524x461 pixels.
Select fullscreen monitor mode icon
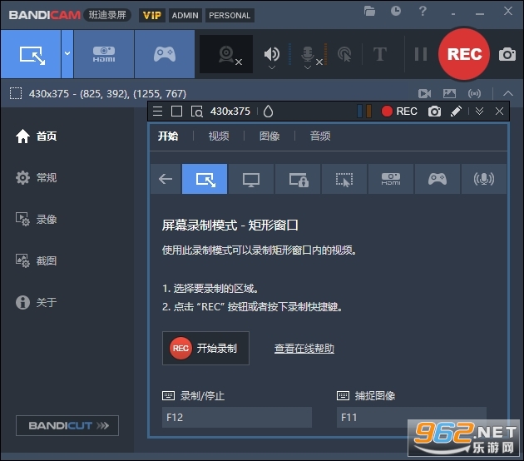(251, 179)
